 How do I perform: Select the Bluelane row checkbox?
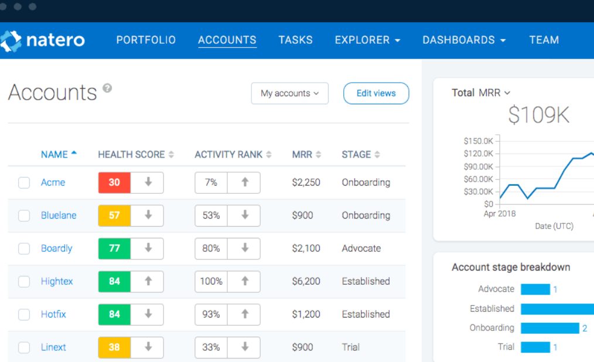tap(24, 216)
